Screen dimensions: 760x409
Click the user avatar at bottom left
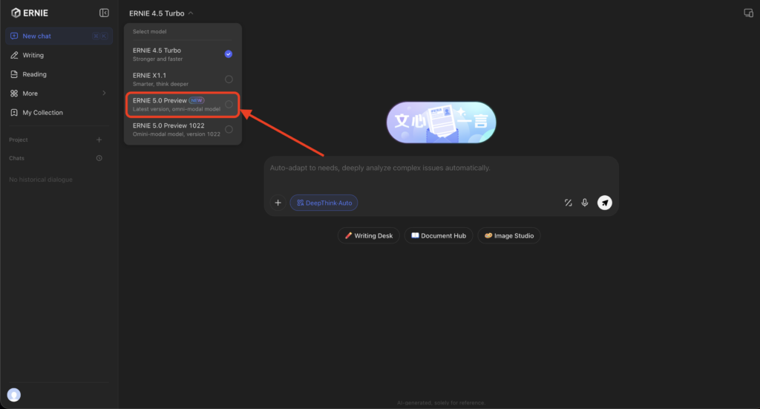(x=13, y=395)
